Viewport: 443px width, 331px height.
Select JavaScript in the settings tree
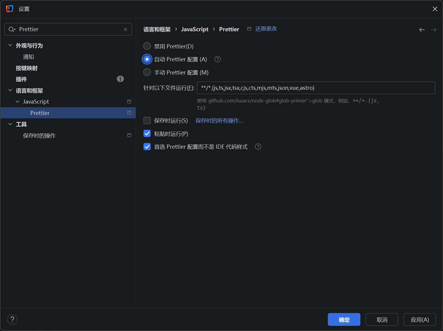tap(36, 102)
